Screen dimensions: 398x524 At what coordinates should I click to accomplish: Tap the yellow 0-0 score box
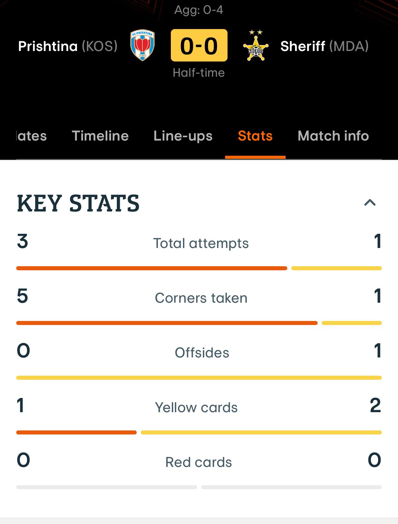[199, 45]
